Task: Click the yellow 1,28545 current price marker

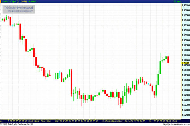Action: click(x=185, y=63)
